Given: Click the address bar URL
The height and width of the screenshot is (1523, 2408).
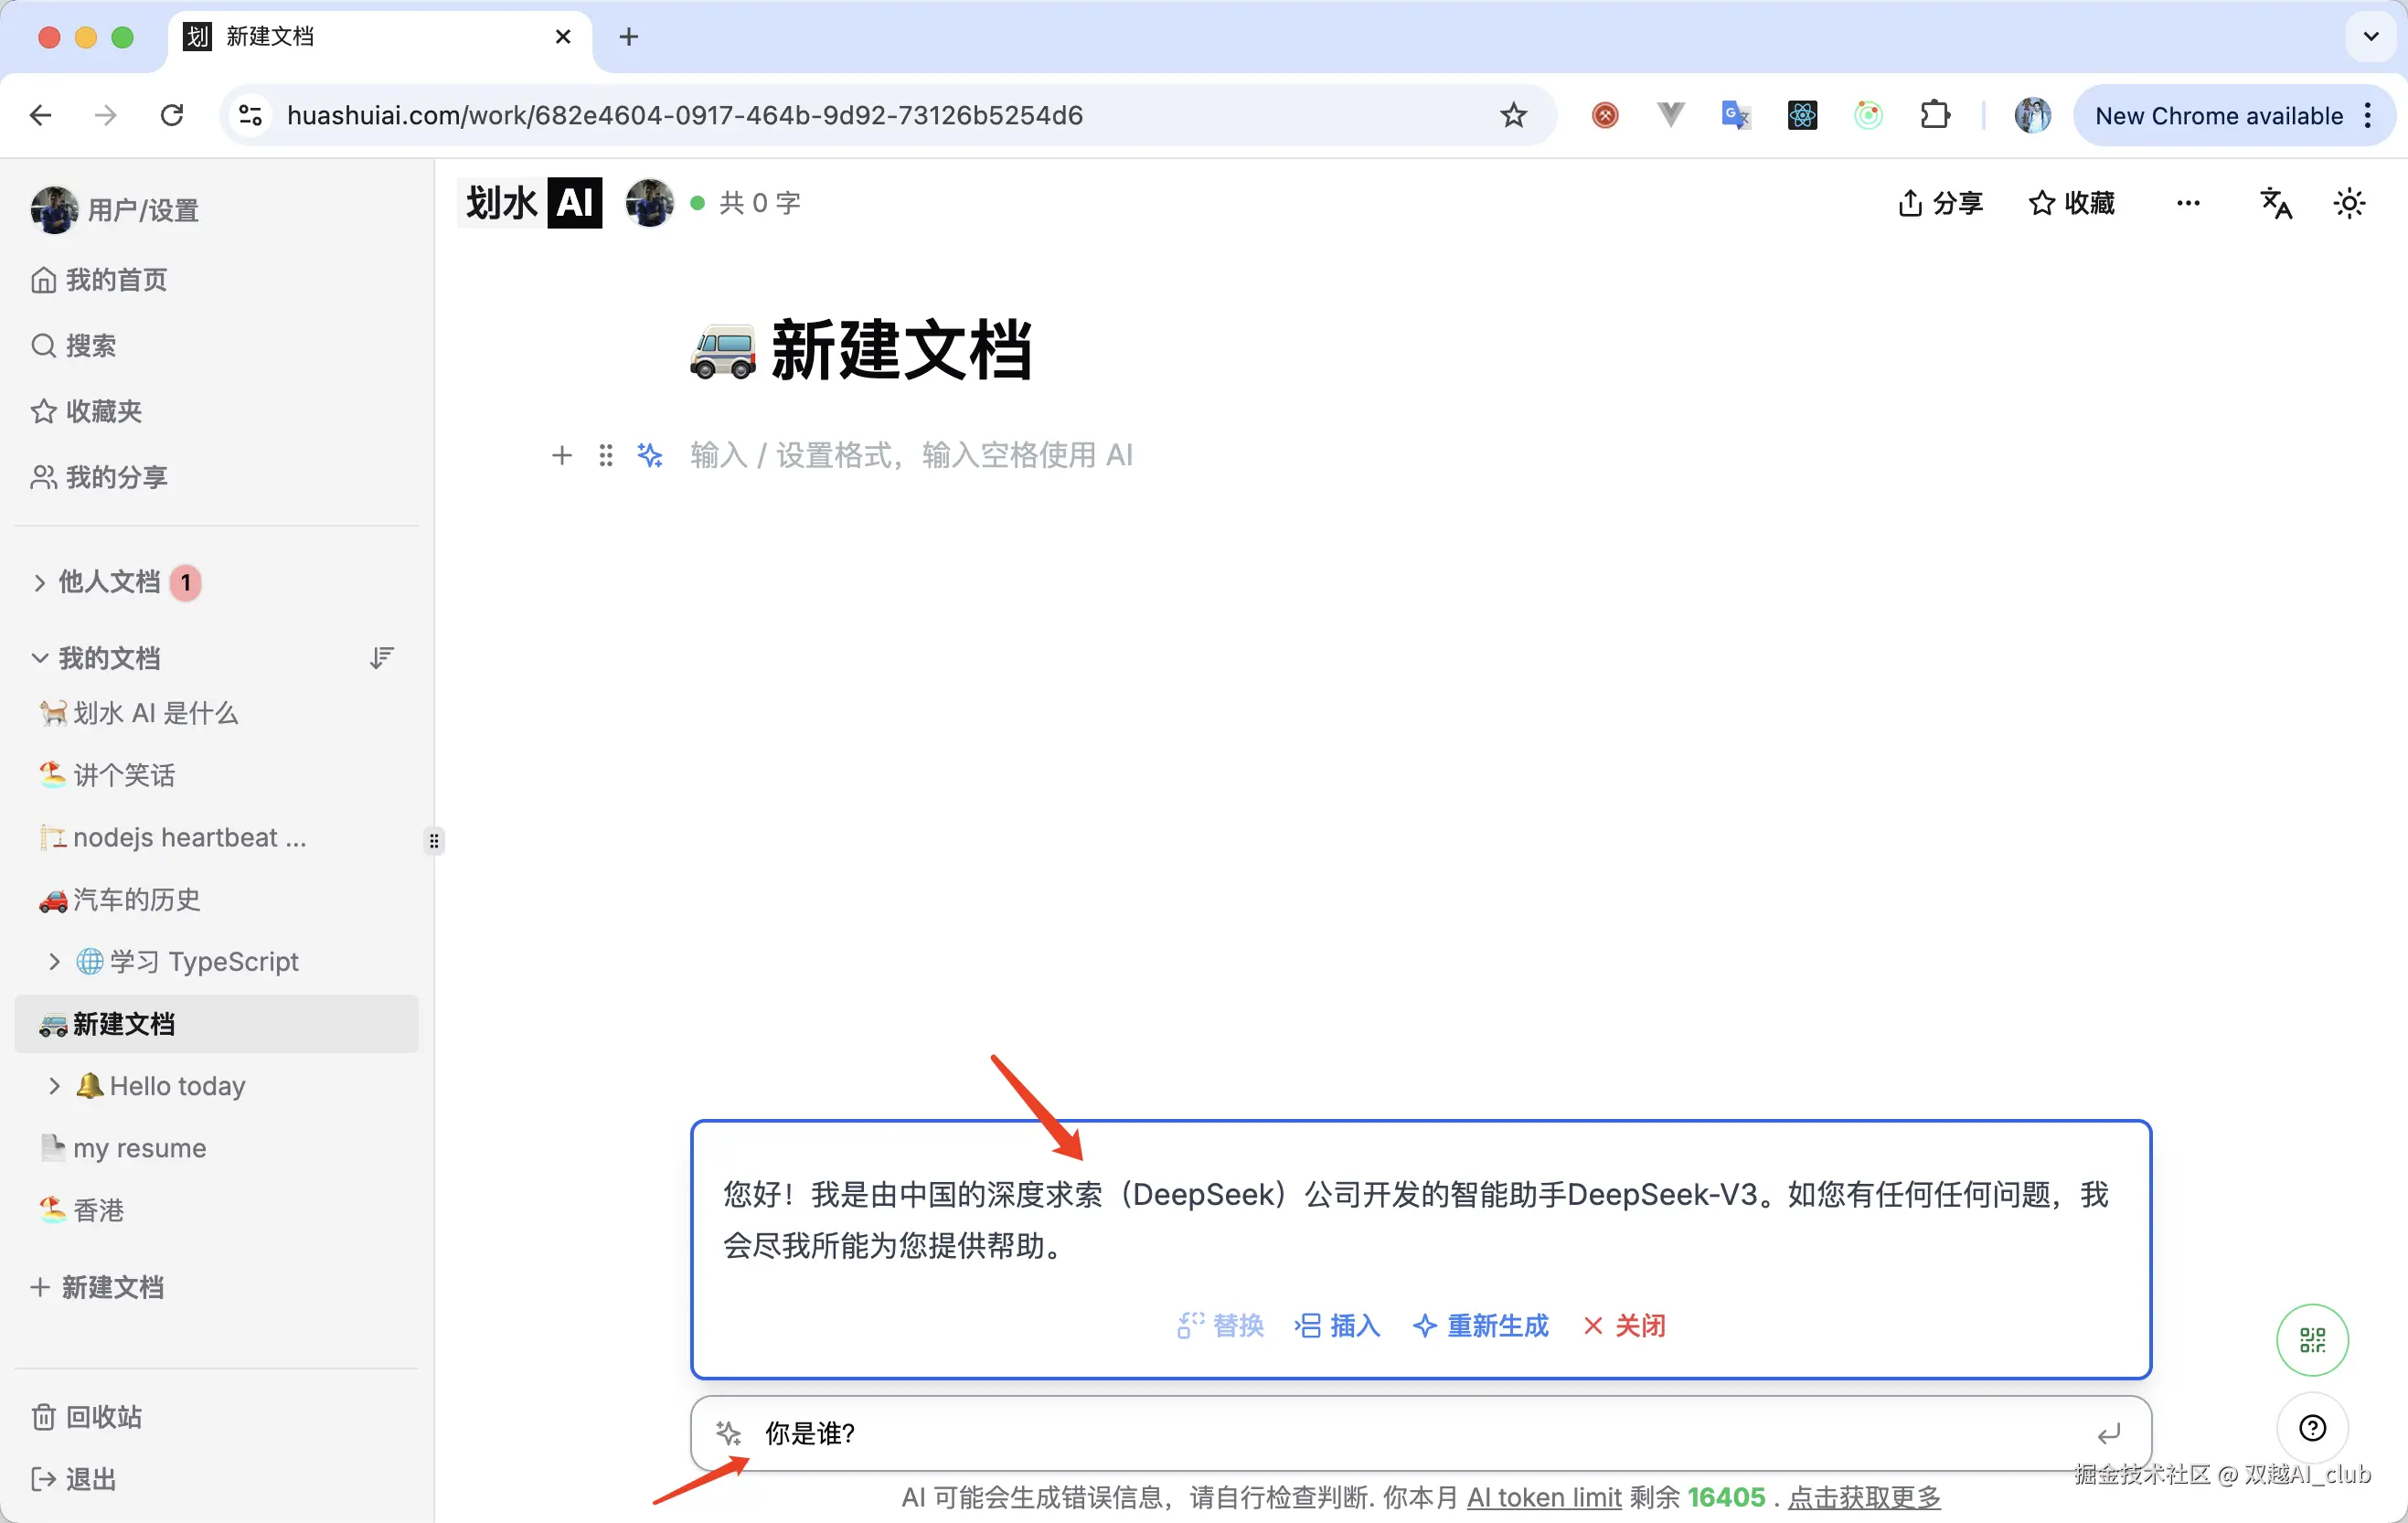Looking at the screenshot, I should coord(684,115).
